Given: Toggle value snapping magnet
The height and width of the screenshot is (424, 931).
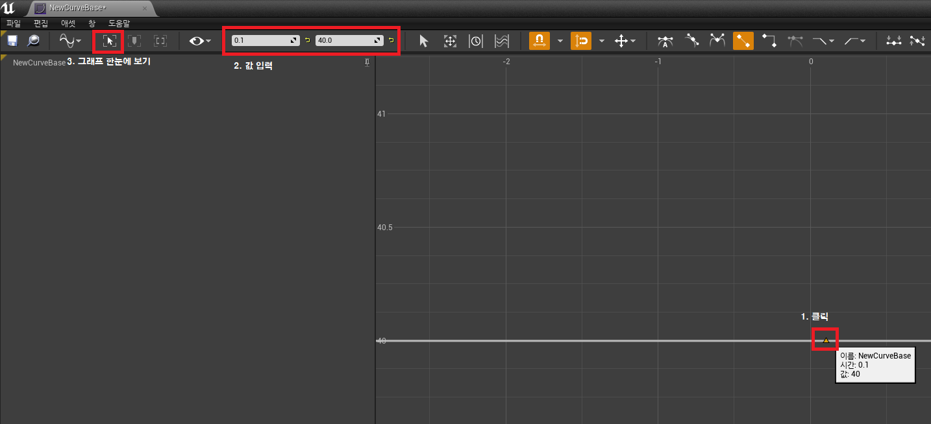Looking at the screenshot, I should pyautogui.click(x=581, y=41).
